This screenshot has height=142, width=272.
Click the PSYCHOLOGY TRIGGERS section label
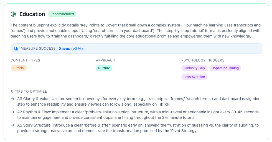[203, 60]
